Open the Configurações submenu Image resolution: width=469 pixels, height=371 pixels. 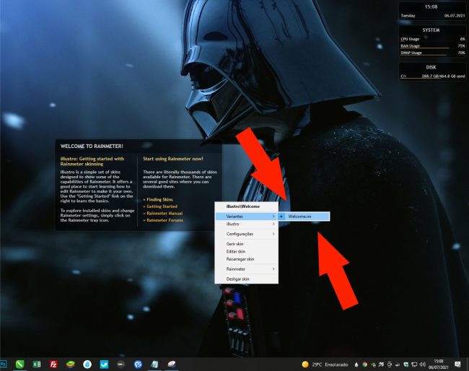[246, 234]
